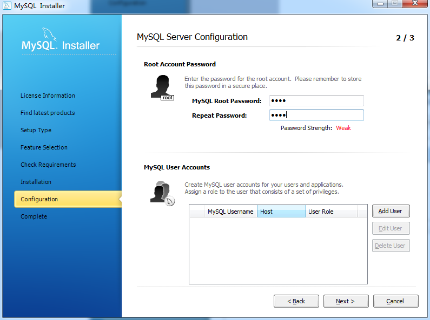Click the Add User button
The width and height of the screenshot is (430, 320).
391,211
